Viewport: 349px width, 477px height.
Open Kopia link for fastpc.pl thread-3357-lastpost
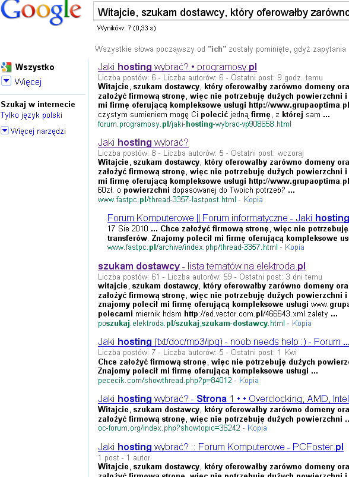click(x=253, y=200)
